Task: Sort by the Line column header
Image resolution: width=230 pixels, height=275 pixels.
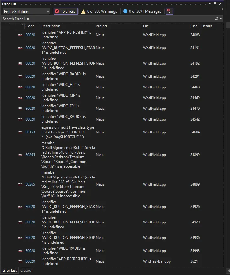Action: coord(194,26)
